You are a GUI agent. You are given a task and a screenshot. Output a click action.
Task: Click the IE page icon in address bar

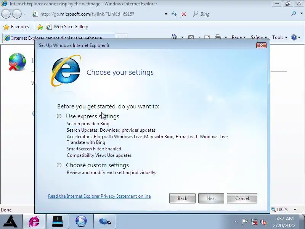(x=35, y=14)
